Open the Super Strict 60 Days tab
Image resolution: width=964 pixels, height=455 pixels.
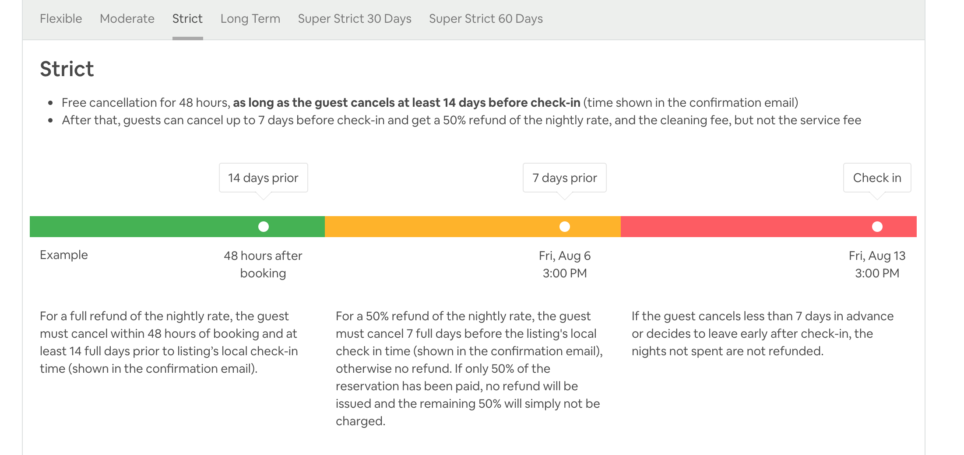point(486,19)
